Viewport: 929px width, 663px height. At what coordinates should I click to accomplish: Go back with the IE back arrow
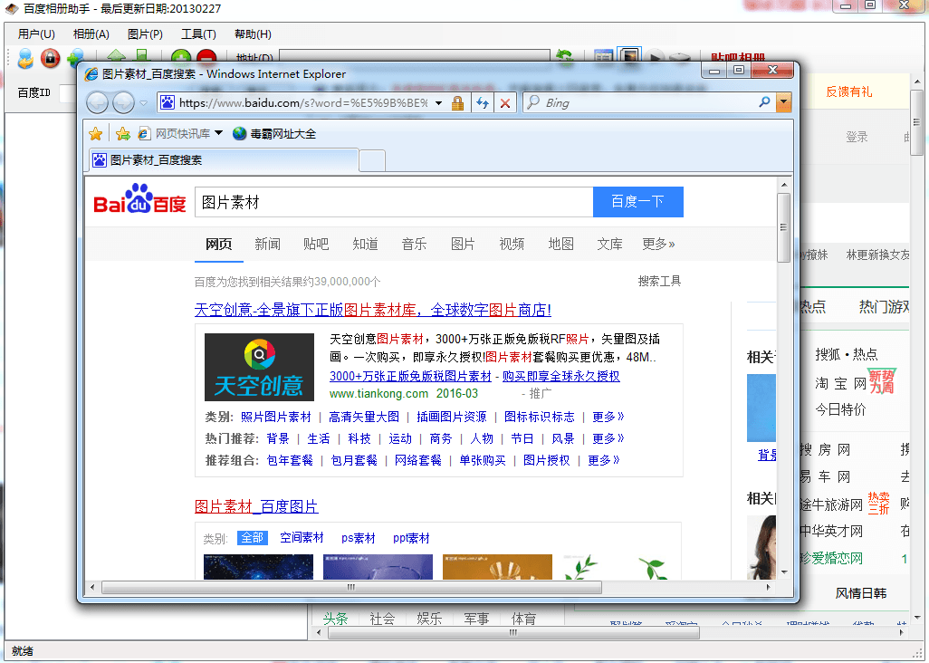click(x=97, y=103)
